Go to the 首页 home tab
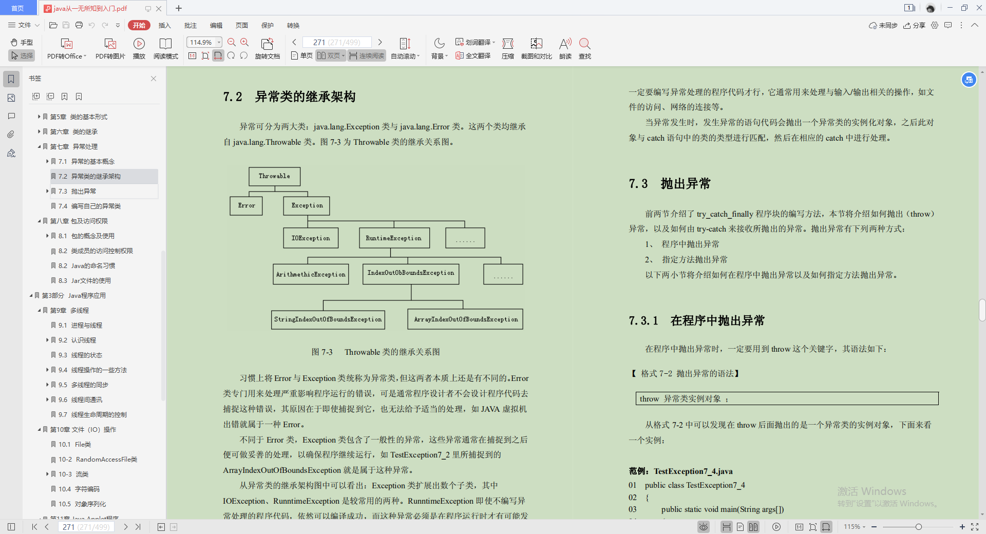Viewport: 986px width, 534px height. click(x=18, y=8)
